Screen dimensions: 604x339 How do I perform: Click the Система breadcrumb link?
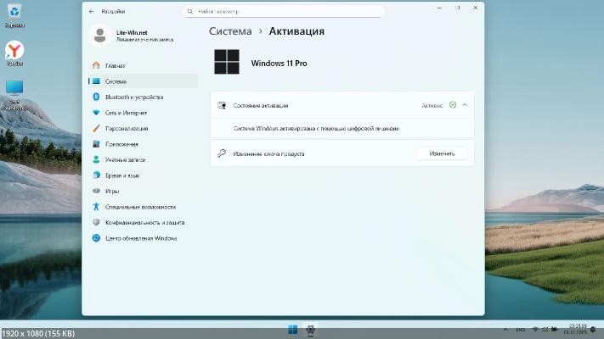(230, 31)
